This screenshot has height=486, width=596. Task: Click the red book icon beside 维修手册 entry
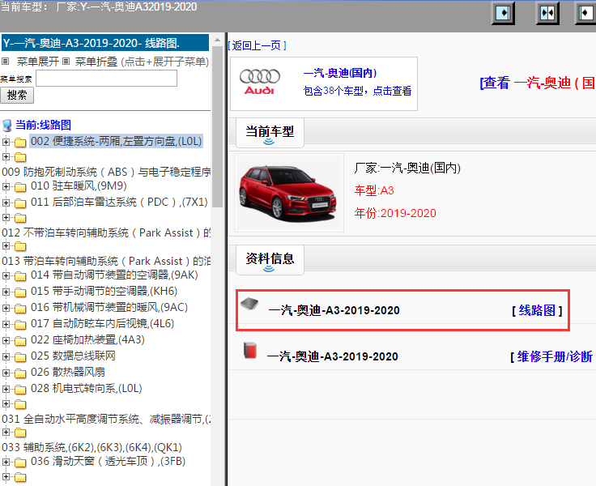coord(249,350)
